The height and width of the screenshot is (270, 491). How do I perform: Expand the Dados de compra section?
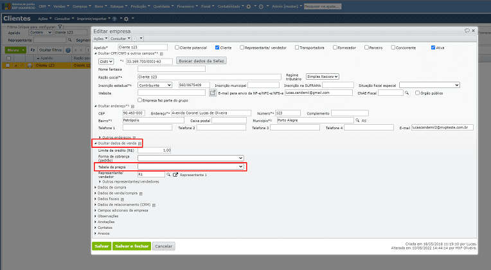[x=111, y=187]
